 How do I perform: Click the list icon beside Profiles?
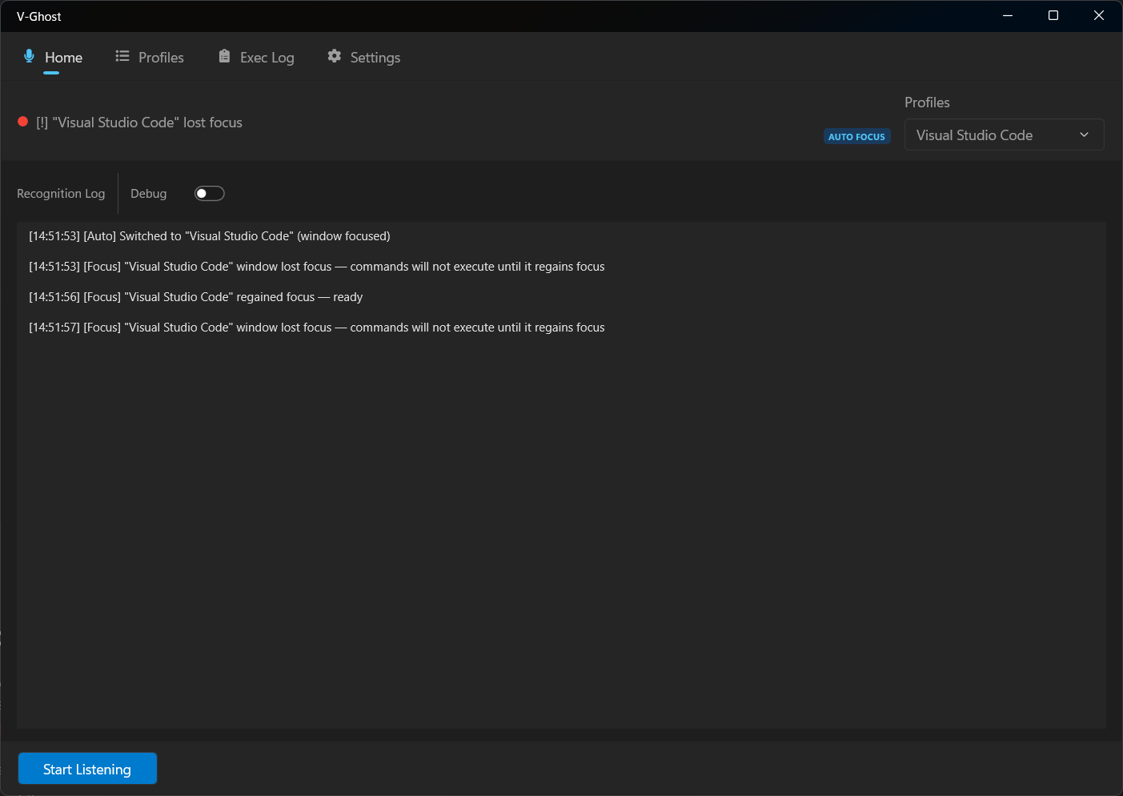122,56
